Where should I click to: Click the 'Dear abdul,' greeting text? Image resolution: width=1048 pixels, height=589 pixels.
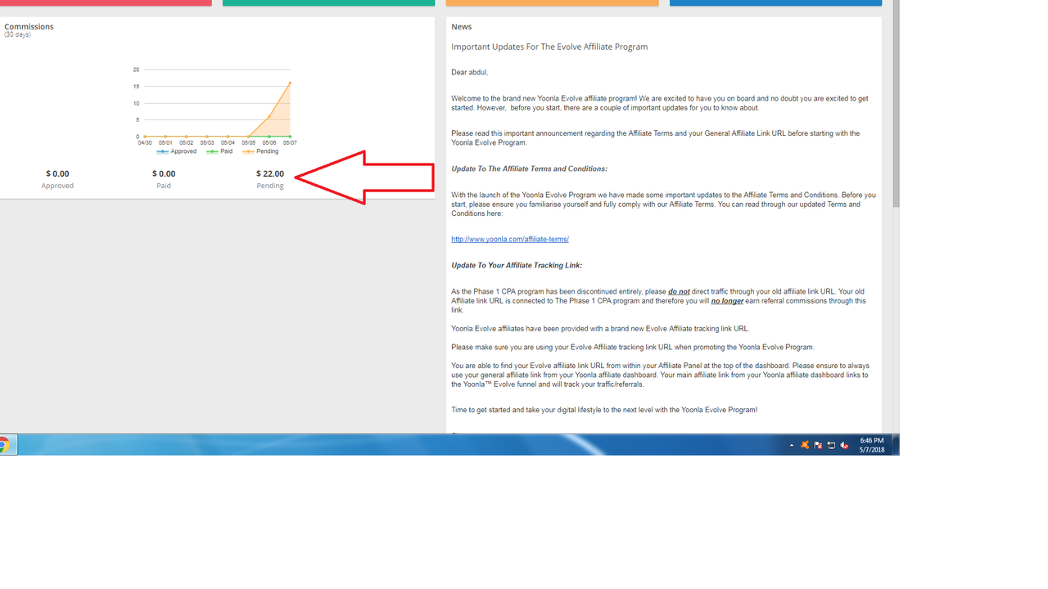(x=469, y=72)
